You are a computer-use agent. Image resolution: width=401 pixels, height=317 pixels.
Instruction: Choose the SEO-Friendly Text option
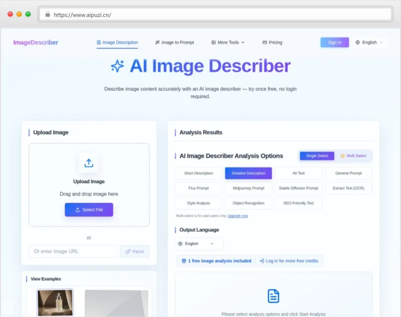[298, 203]
